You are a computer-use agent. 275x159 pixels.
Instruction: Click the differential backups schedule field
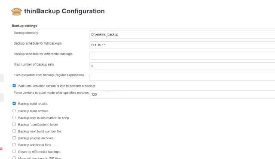182,55
